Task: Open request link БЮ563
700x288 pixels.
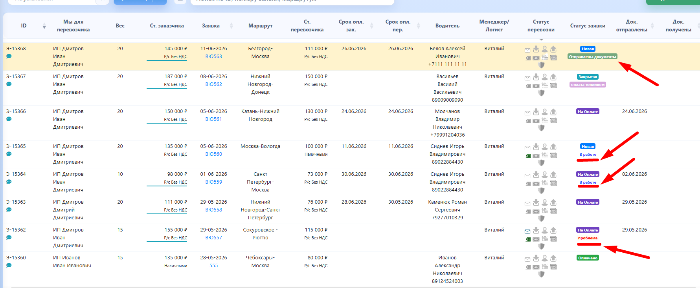Action: (x=213, y=57)
